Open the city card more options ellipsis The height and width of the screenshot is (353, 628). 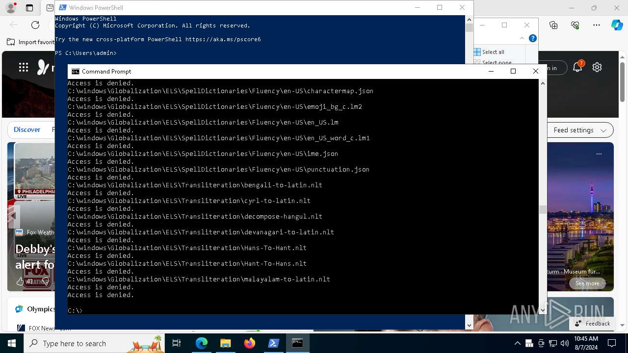coord(599,154)
